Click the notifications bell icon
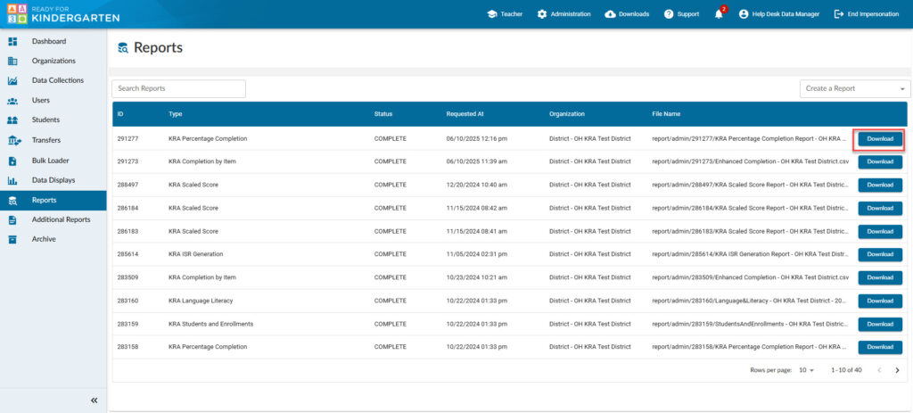This screenshot has width=913, height=413. (x=719, y=14)
